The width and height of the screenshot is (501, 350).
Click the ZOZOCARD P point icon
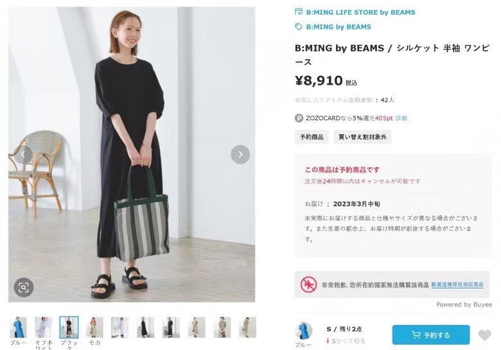pos(299,118)
